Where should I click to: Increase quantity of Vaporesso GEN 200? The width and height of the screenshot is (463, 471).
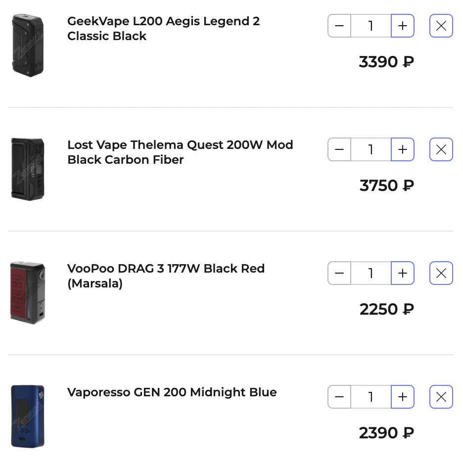(x=402, y=397)
